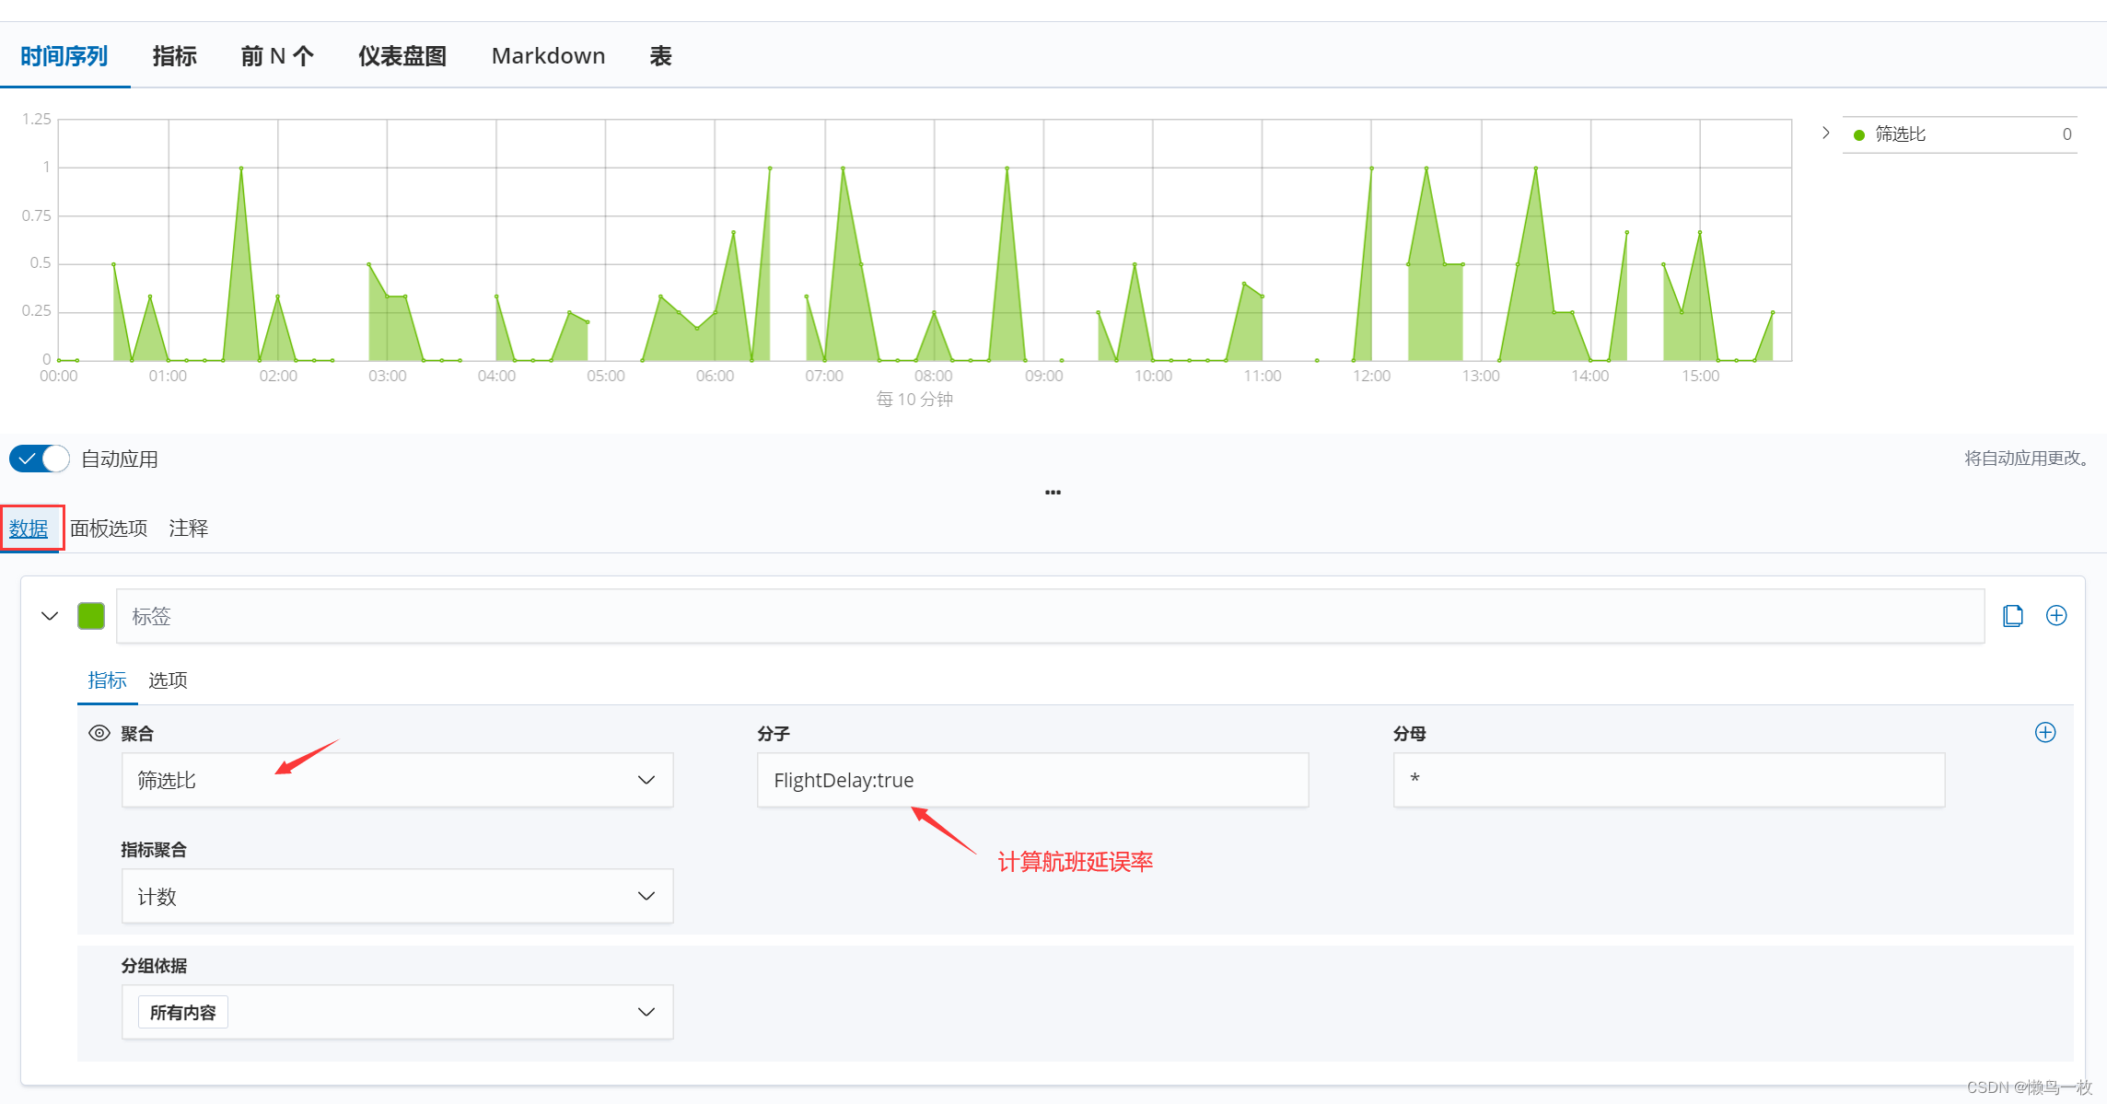Open the 注释 tab link
Viewport: 2107px width, 1104px height.
[x=189, y=529]
